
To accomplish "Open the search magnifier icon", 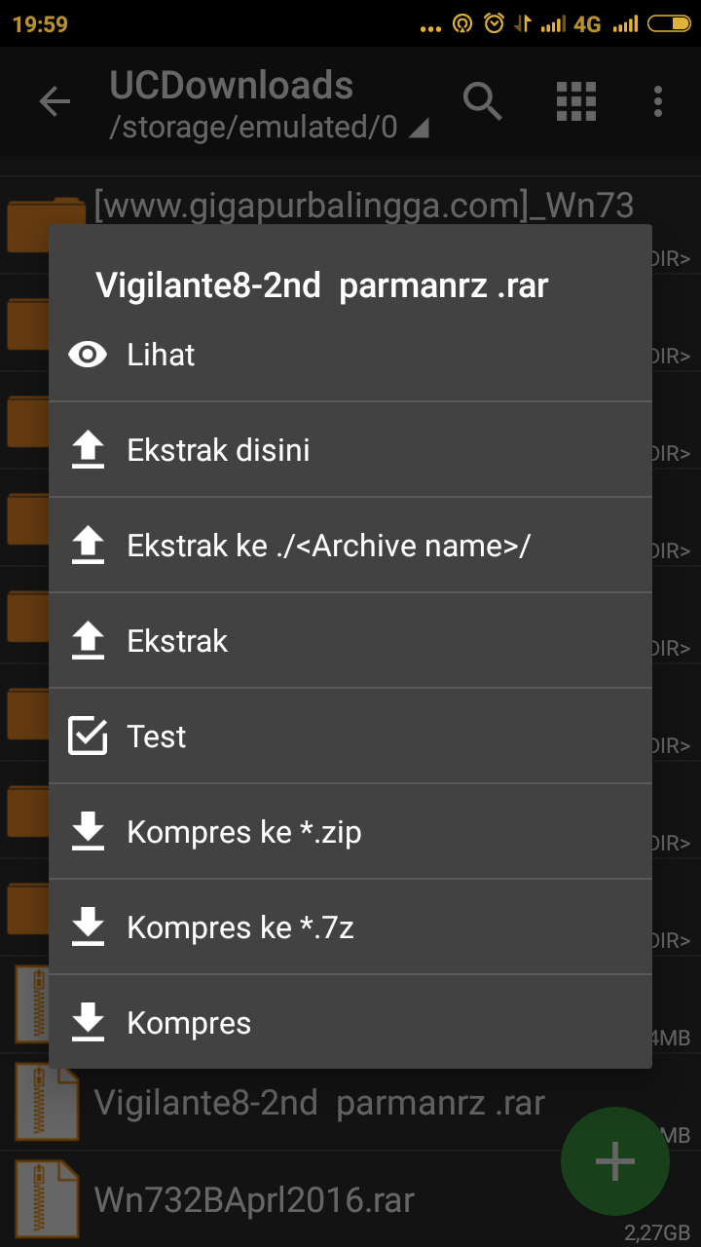I will [x=482, y=101].
